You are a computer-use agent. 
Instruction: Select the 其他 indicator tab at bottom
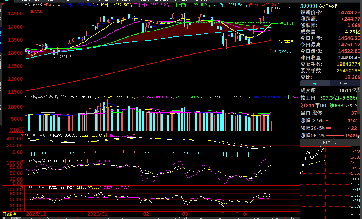[293, 218]
